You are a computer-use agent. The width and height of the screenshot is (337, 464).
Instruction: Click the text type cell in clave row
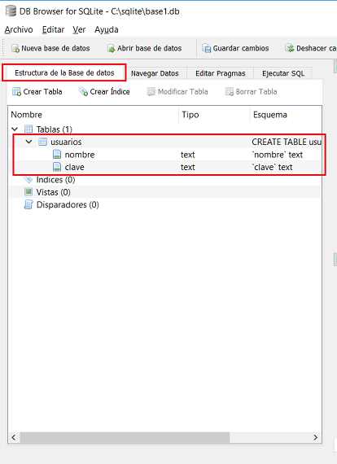[188, 167]
